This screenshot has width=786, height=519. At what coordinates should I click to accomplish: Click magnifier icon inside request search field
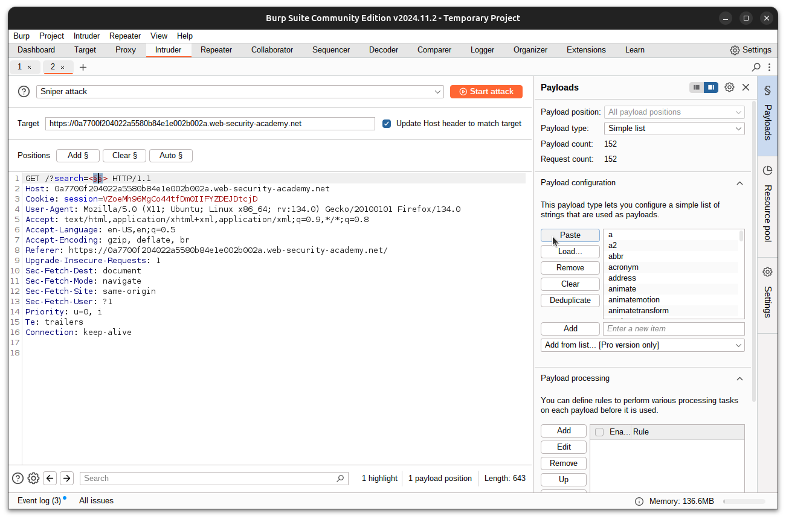click(341, 479)
